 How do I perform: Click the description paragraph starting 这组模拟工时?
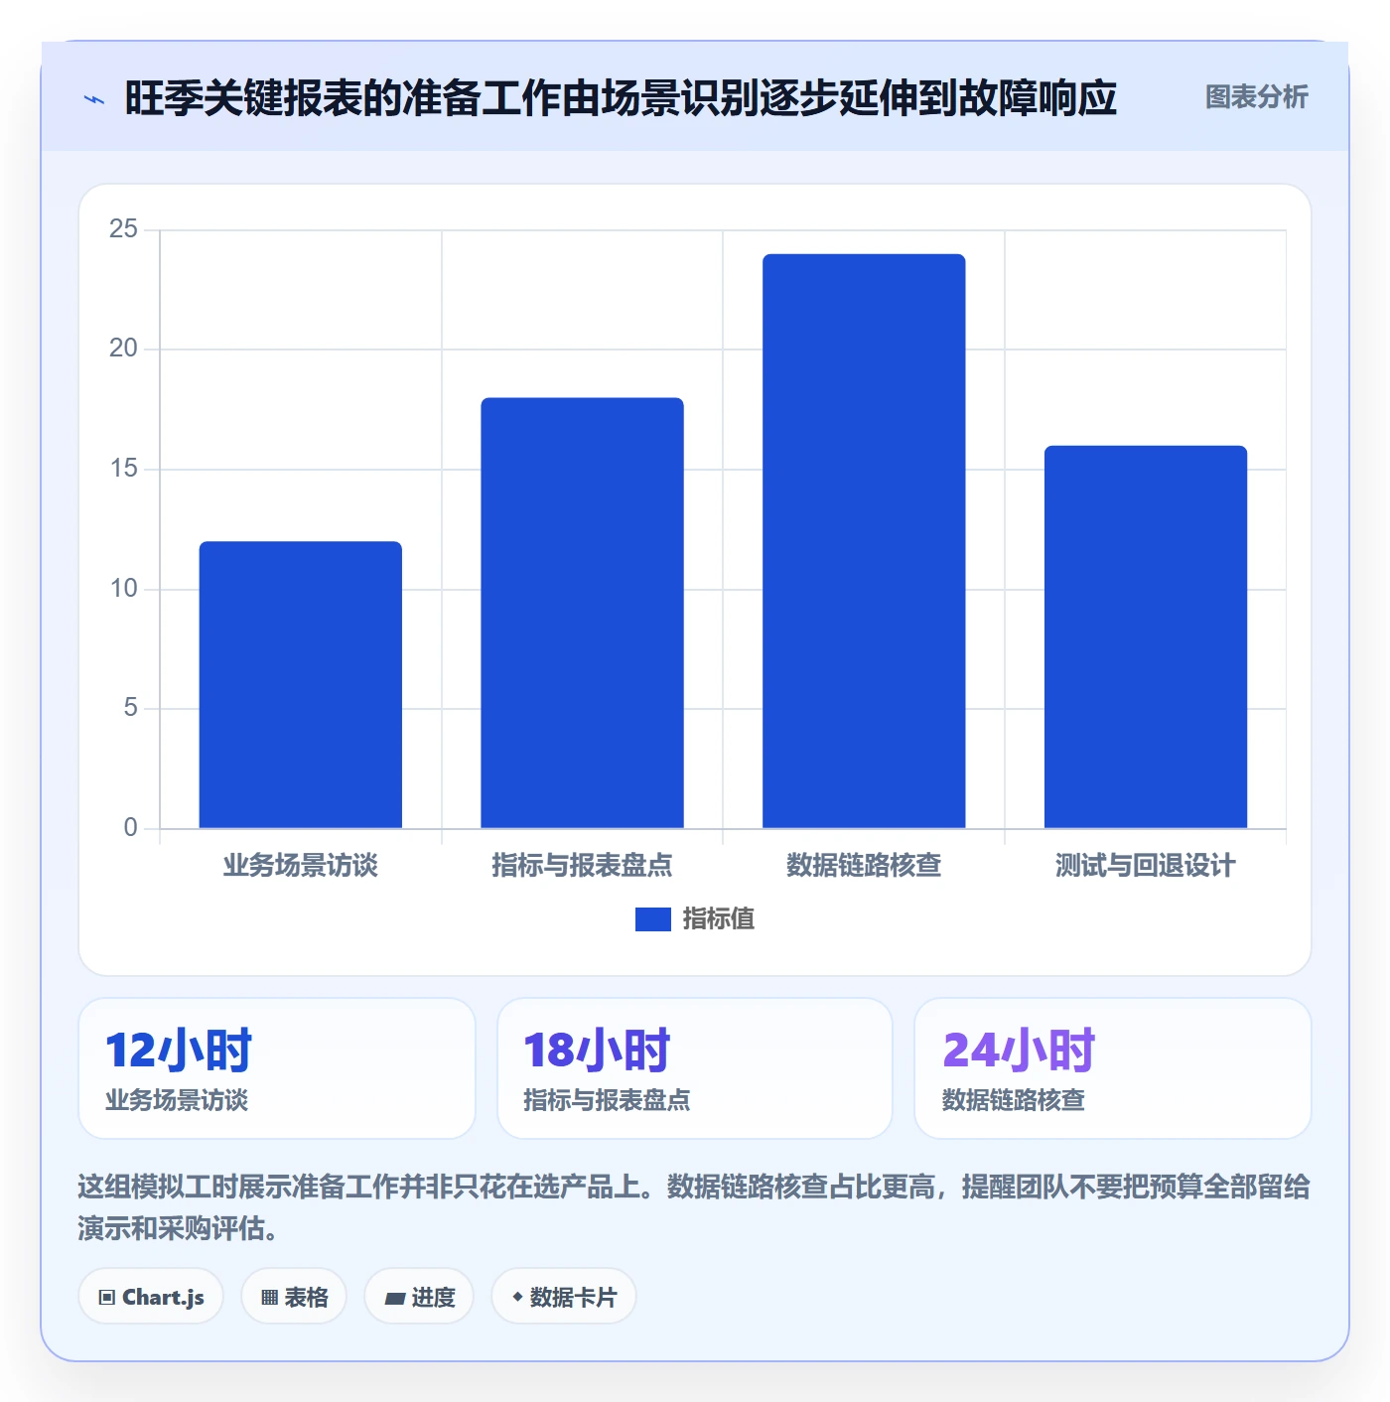[x=694, y=1207]
